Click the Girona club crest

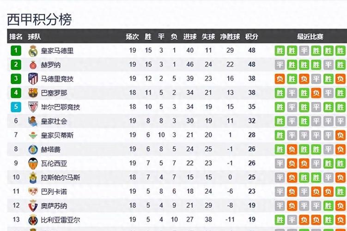click(x=33, y=65)
